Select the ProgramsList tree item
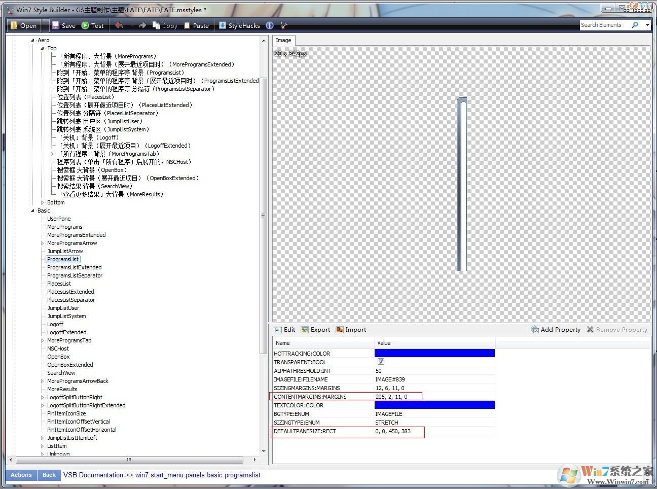Image resolution: width=657 pixels, height=489 pixels. (x=62, y=259)
